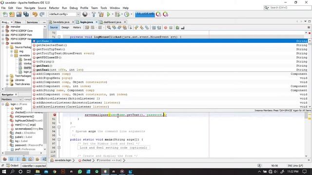Toggle show fields filter in Navigator
Image resolution: width=312 pixels, height=175 pixels.
[x=11, y=159]
